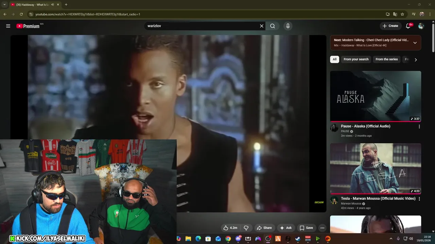The image size is (435, 244).
Task: Open Tesla - Marwan Moussa video title
Action: point(378,199)
